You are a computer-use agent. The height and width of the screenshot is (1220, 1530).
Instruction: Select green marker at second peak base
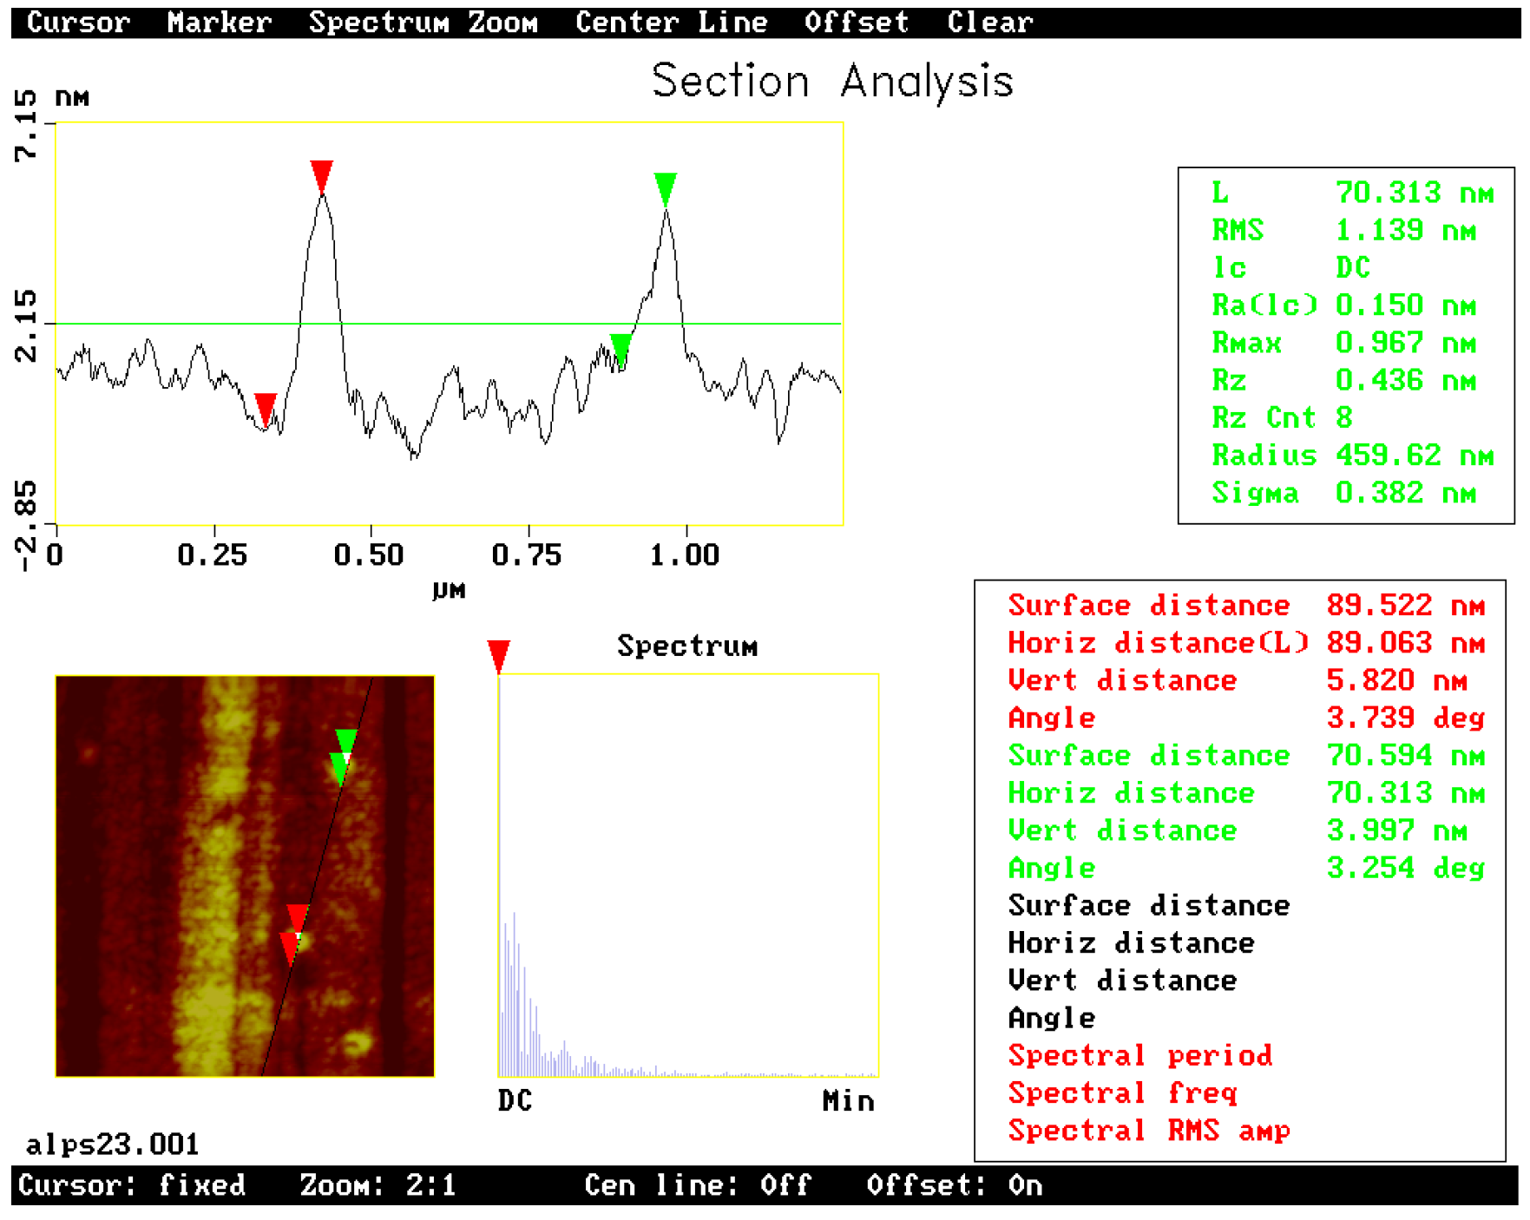point(621,348)
